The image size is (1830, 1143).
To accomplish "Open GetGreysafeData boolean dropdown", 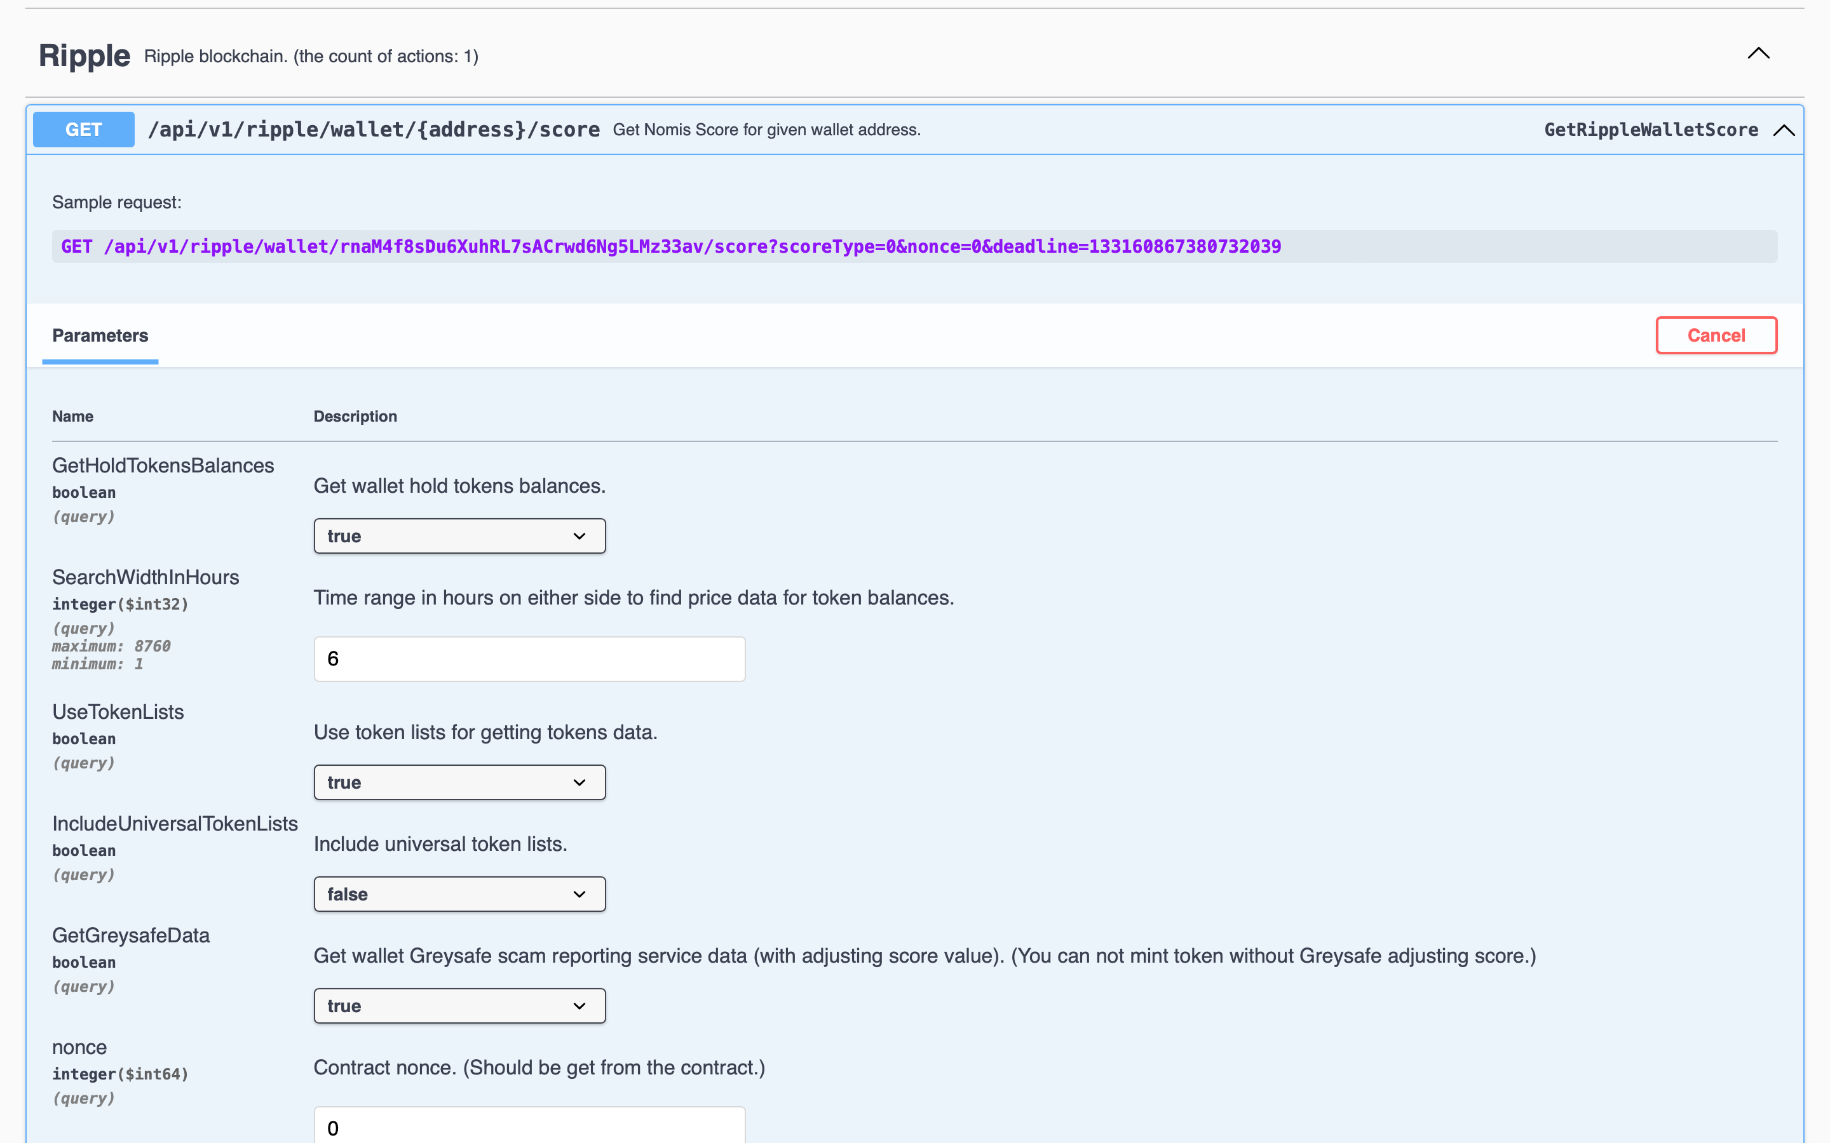I will click(459, 1006).
